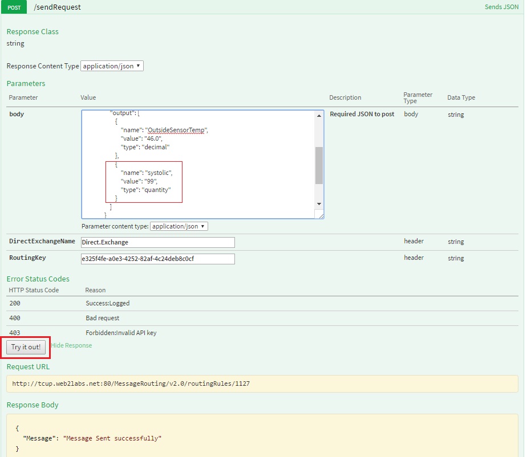Click the Data Type column header
The height and width of the screenshot is (457, 527).
click(x=461, y=97)
